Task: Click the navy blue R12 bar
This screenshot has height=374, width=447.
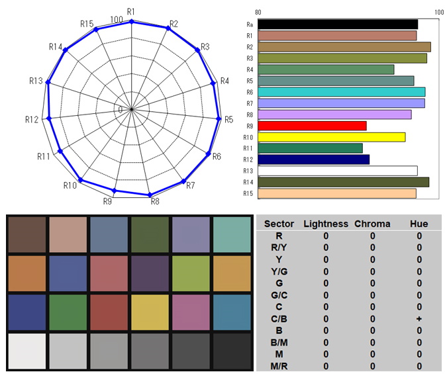Action: point(314,160)
